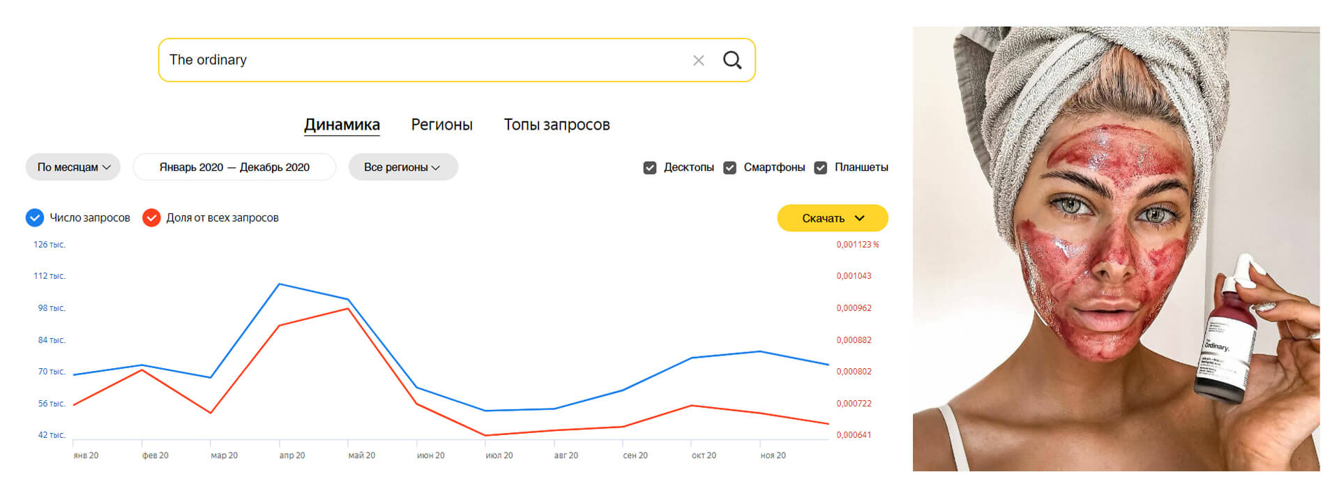Click the 42 тыс. left axis label
Image resolution: width=1339 pixels, height=502 pixels.
click(52, 435)
